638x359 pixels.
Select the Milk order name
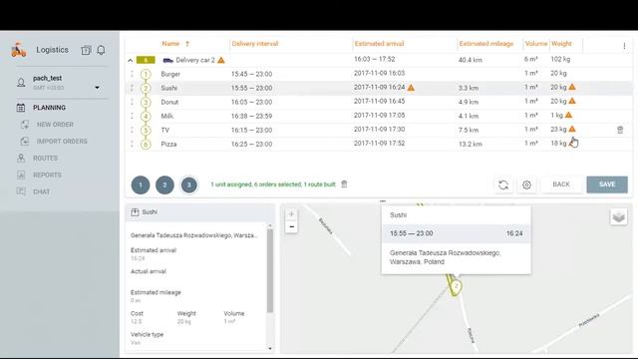pyautogui.click(x=166, y=116)
